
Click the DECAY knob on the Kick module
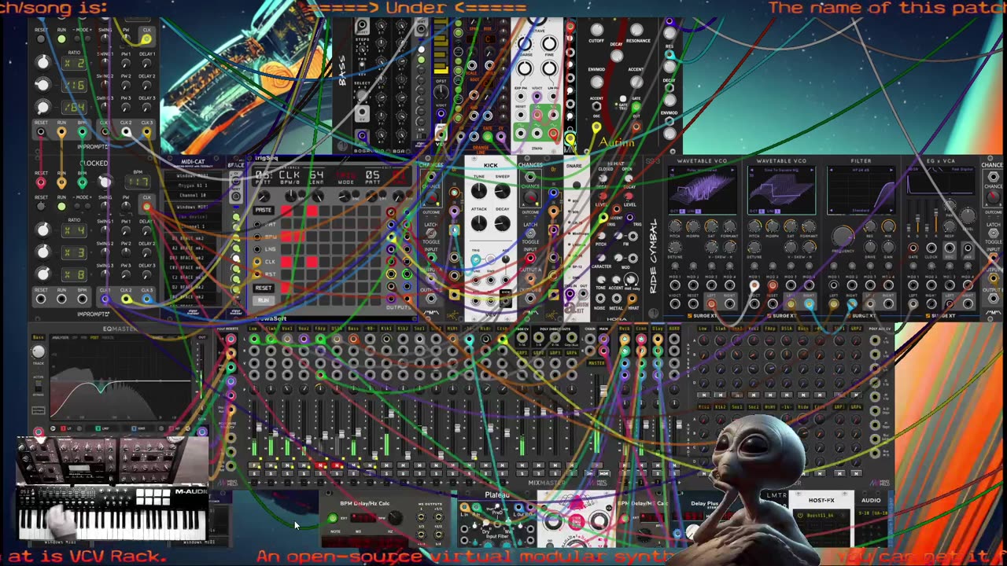tap(503, 224)
